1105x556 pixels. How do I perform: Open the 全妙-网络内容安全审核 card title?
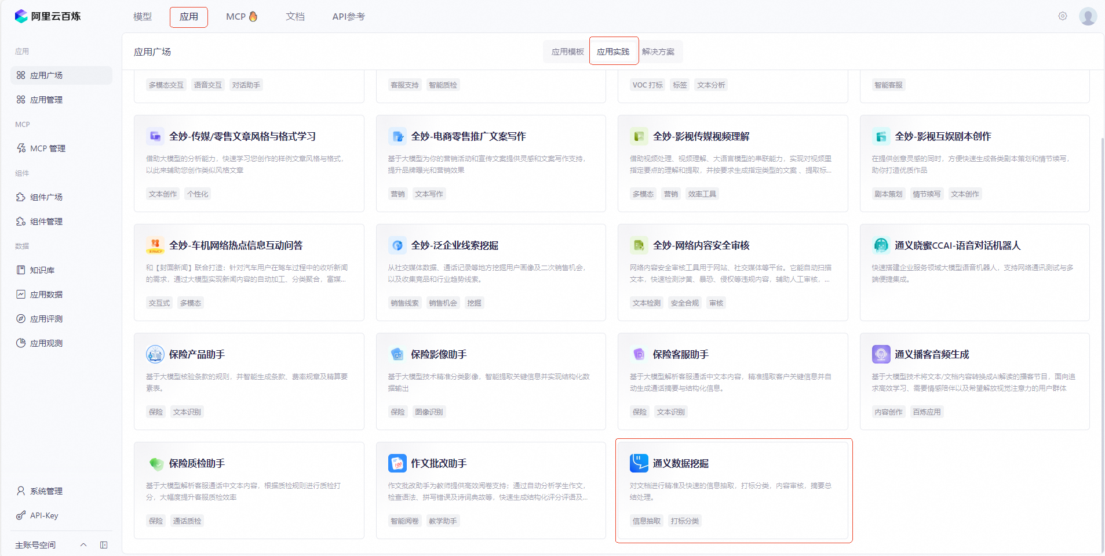point(701,245)
